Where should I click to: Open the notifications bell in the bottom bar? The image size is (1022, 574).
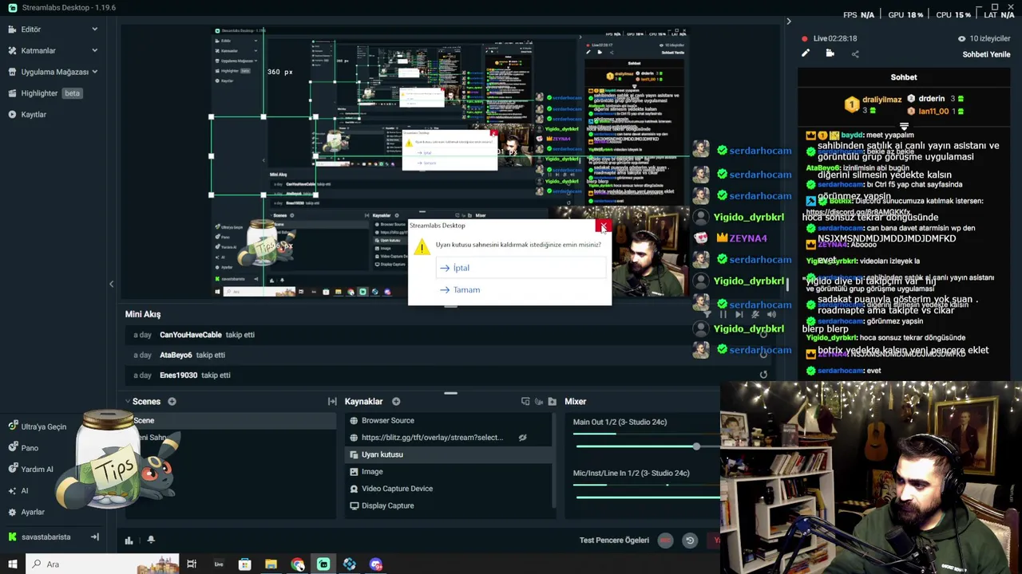point(150,541)
